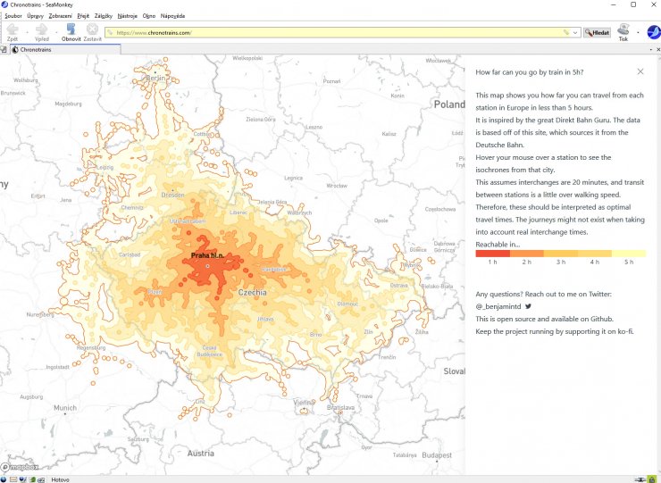Viewport: 661px width, 483px height.
Task: Open the Záložky menu
Action: [104, 15]
